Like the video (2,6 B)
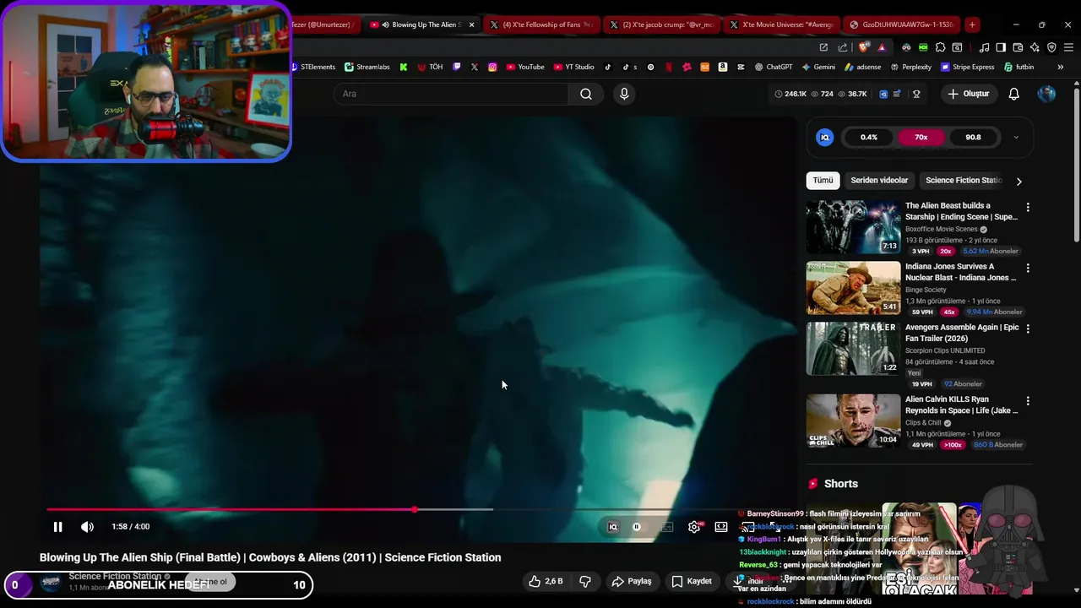Screen dimensions: 1081x608 (546, 581)
